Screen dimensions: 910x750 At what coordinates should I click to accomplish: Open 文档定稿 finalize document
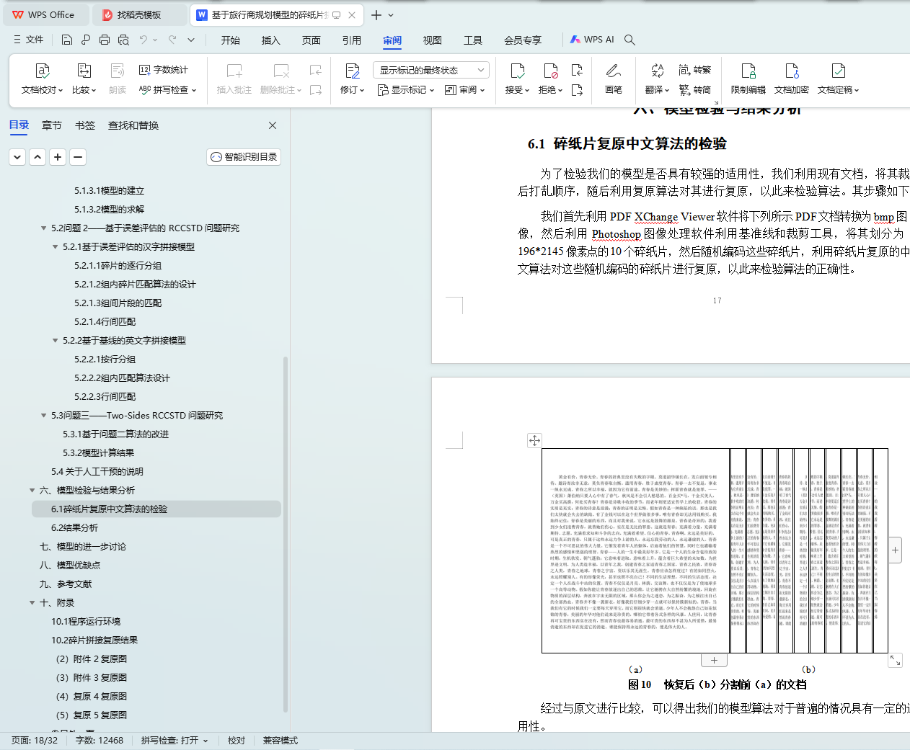[839, 79]
